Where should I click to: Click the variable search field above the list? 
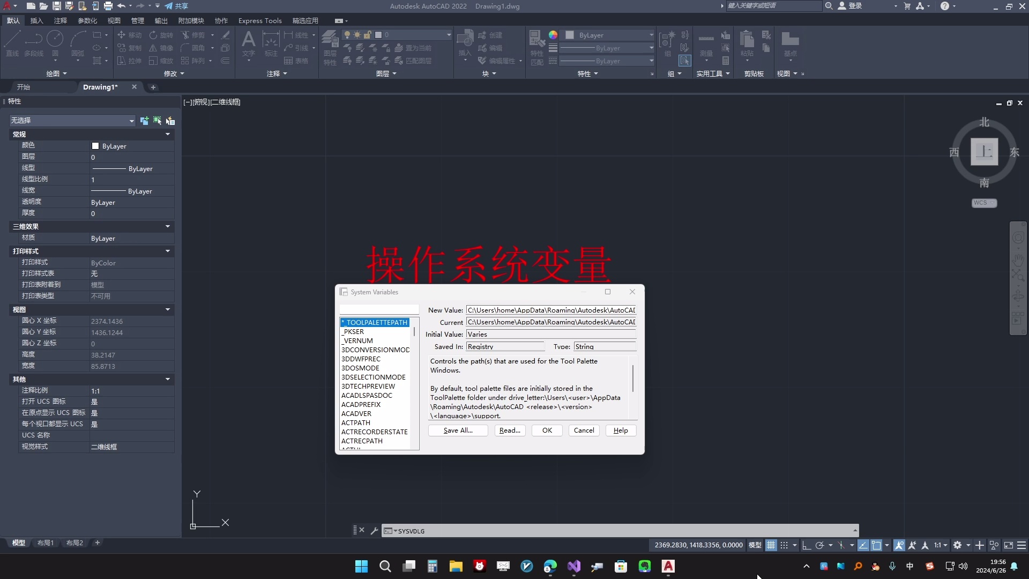coord(379,310)
